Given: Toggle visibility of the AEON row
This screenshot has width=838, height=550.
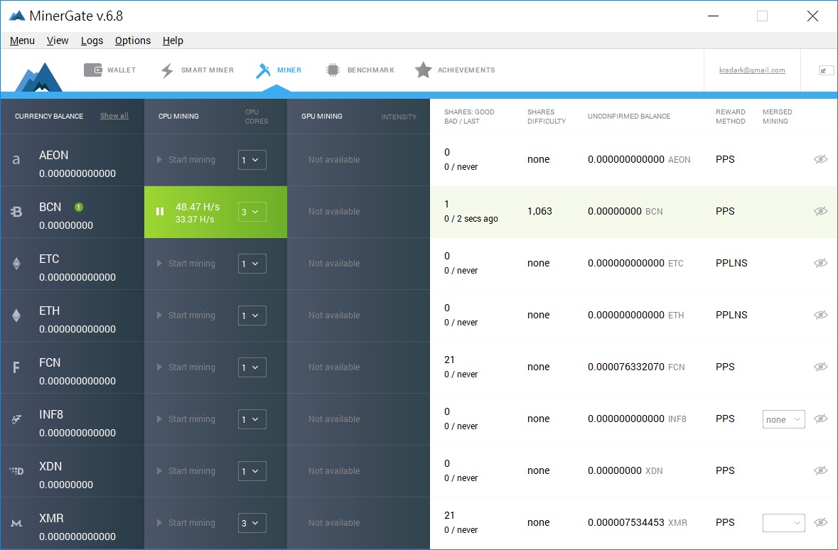Looking at the screenshot, I should pos(820,159).
